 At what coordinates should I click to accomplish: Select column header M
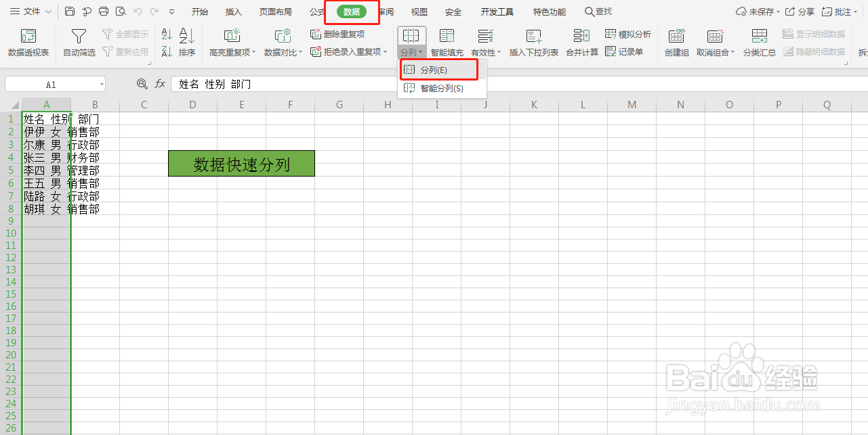pos(632,105)
